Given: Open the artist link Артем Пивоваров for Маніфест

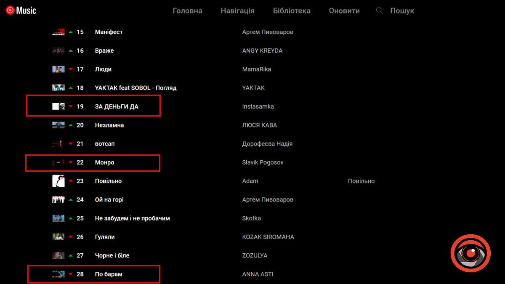Looking at the screenshot, I should point(268,32).
